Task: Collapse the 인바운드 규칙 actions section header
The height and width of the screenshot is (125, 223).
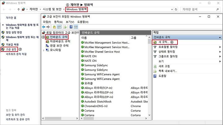Action: (220, 37)
